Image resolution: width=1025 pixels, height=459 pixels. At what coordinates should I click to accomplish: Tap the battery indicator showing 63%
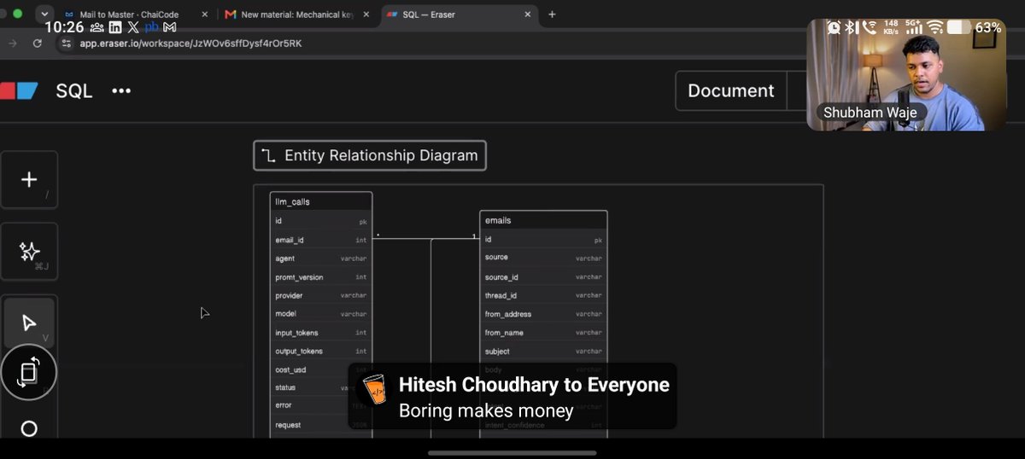975,27
